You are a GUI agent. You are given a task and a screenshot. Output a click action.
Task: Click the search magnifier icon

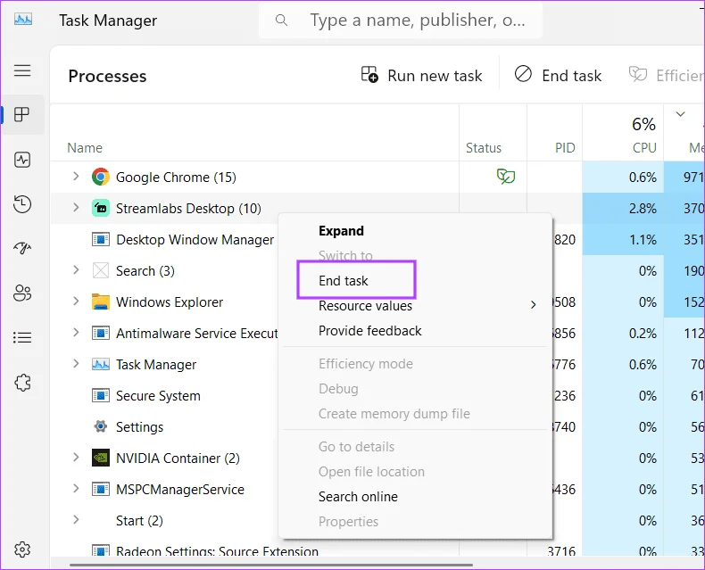click(x=281, y=20)
